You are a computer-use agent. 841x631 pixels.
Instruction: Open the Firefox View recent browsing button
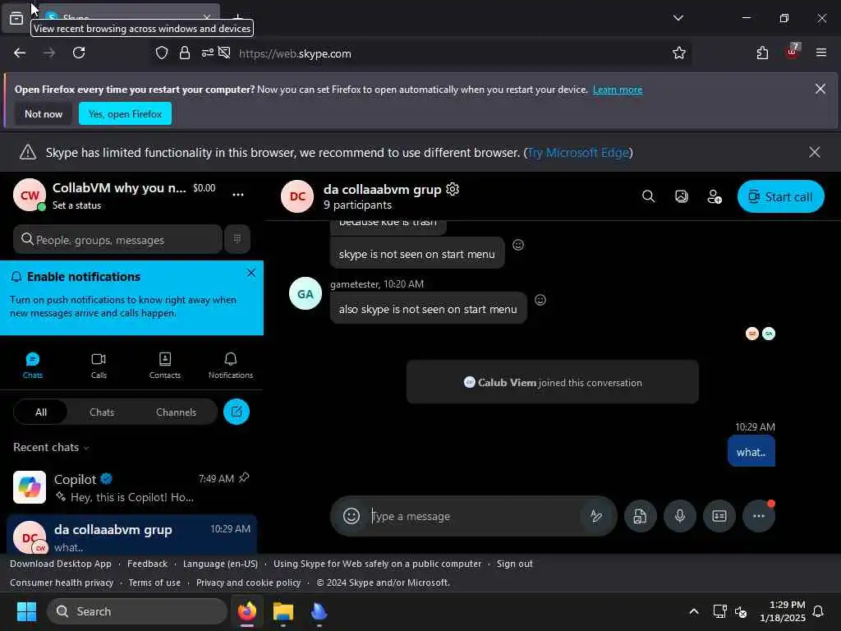pos(16,18)
